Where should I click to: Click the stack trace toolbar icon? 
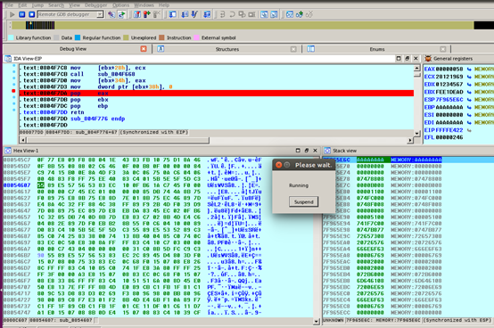click(x=251, y=14)
